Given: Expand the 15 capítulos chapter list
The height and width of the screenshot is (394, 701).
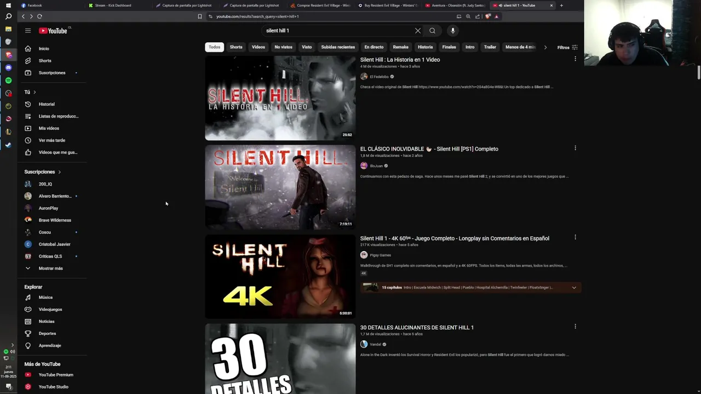Looking at the screenshot, I should click(x=574, y=287).
